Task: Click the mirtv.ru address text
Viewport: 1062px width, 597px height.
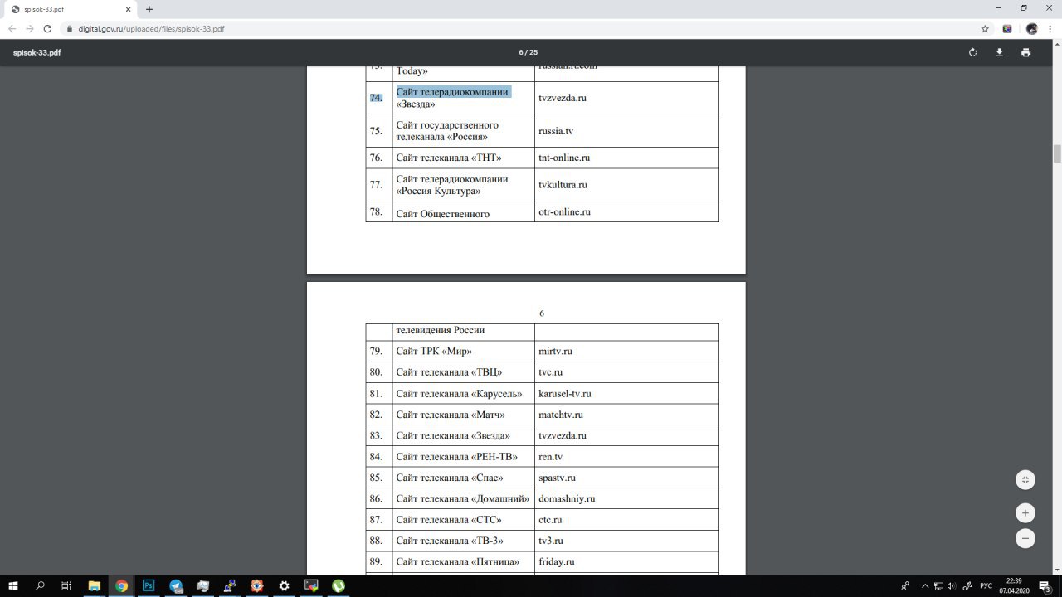Action: (555, 352)
